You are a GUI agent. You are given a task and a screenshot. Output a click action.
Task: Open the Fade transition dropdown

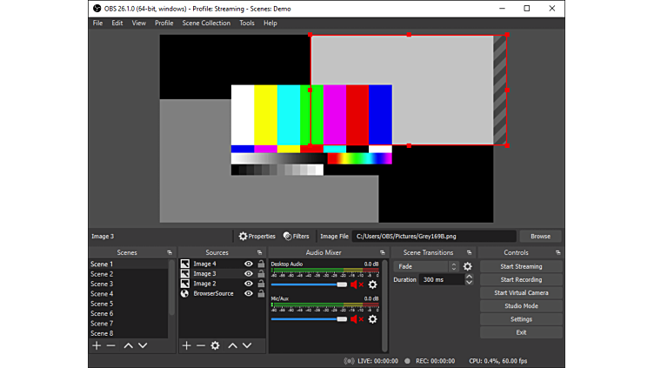(426, 267)
